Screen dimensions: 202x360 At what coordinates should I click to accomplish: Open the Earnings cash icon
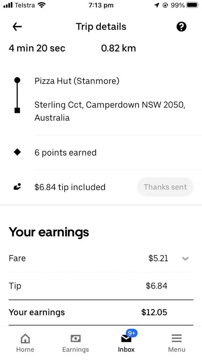pos(76,339)
